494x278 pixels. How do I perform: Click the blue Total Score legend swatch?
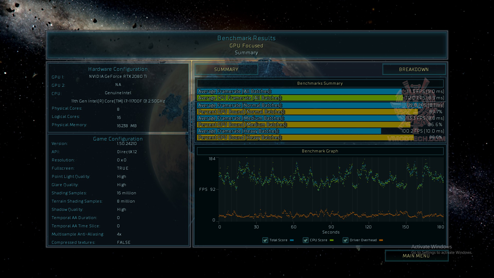(292, 240)
